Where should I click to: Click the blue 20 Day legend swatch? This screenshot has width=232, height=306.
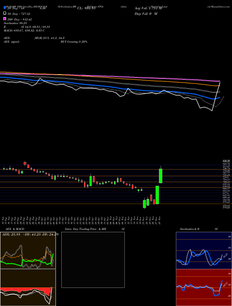point(5,8)
